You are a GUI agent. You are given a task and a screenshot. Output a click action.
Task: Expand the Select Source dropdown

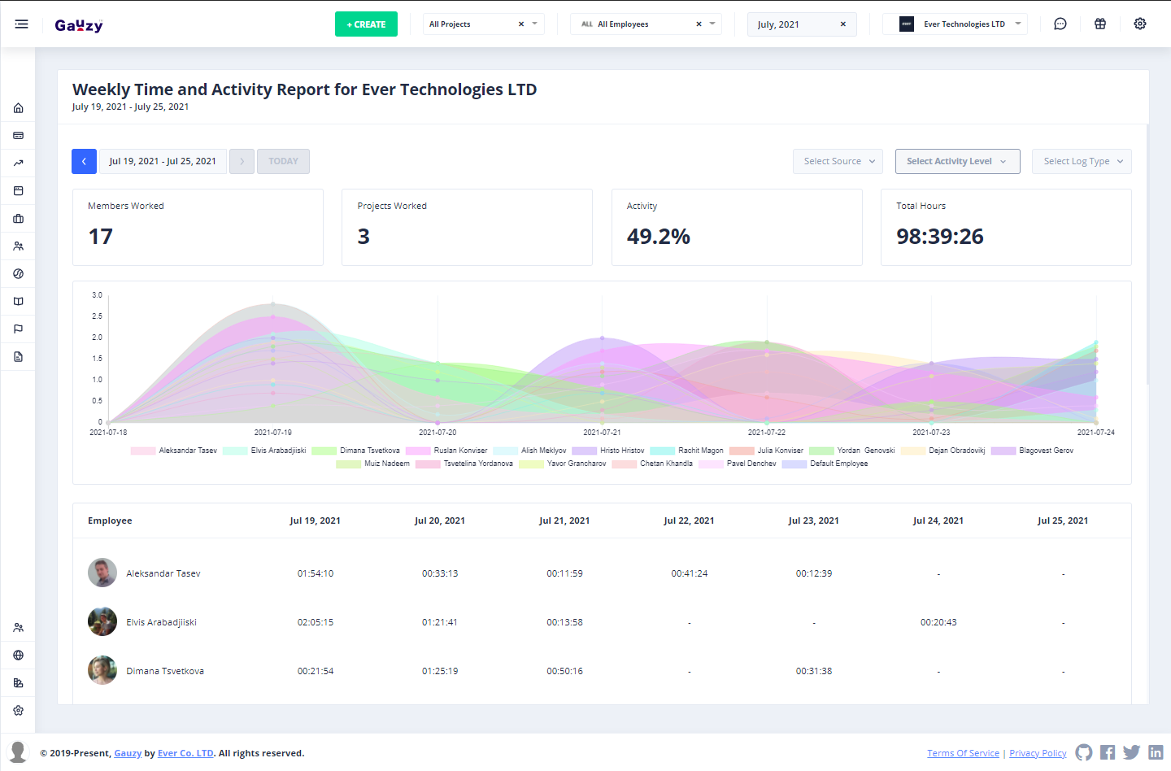point(838,161)
